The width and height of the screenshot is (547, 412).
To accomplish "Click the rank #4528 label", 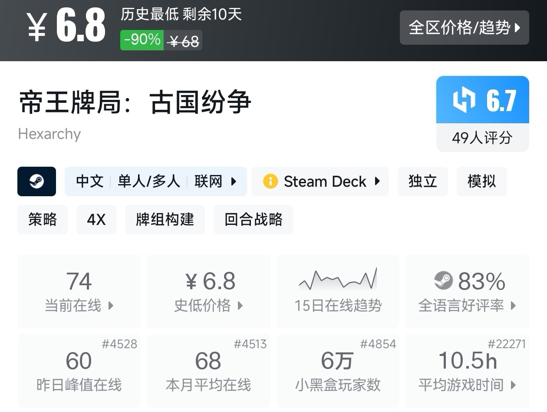I will click(119, 344).
